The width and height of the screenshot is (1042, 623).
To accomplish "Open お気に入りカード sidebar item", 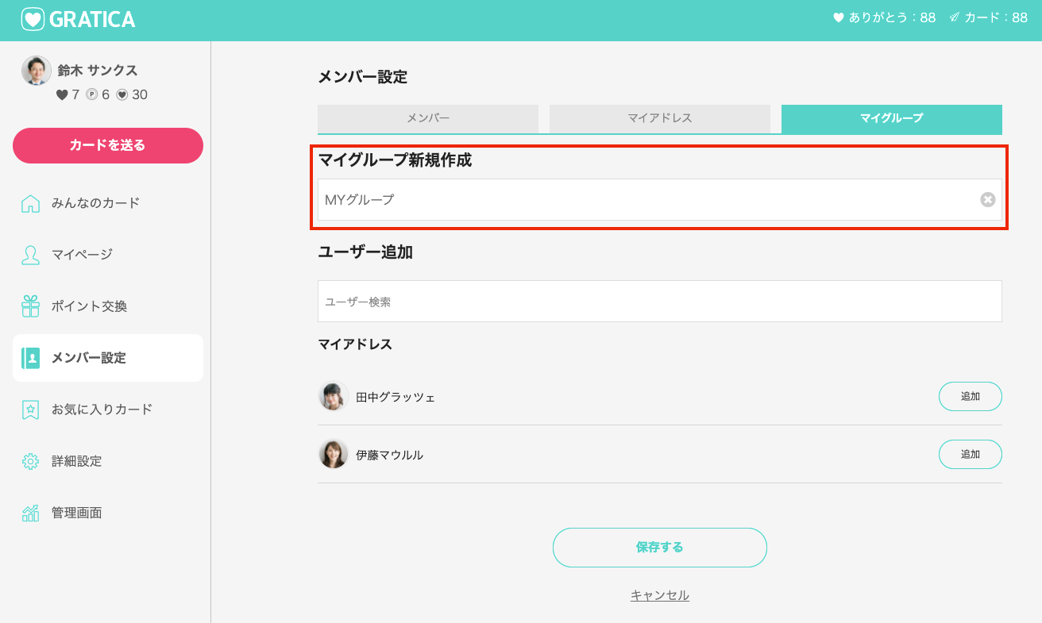I will pos(108,410).
